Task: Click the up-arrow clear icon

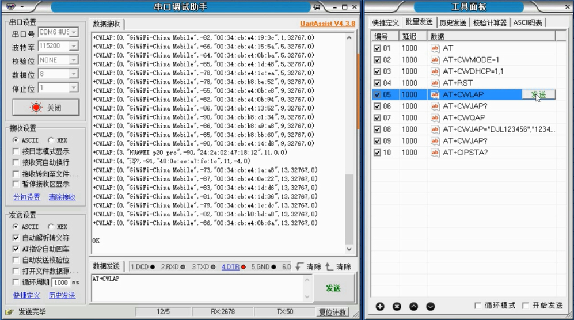Action: click(329, 266)
